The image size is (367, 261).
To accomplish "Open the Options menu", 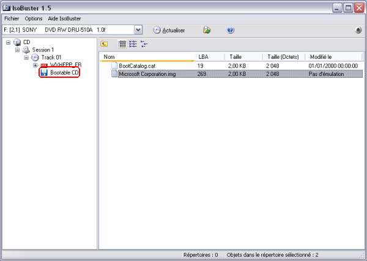I will pos(34,18).
